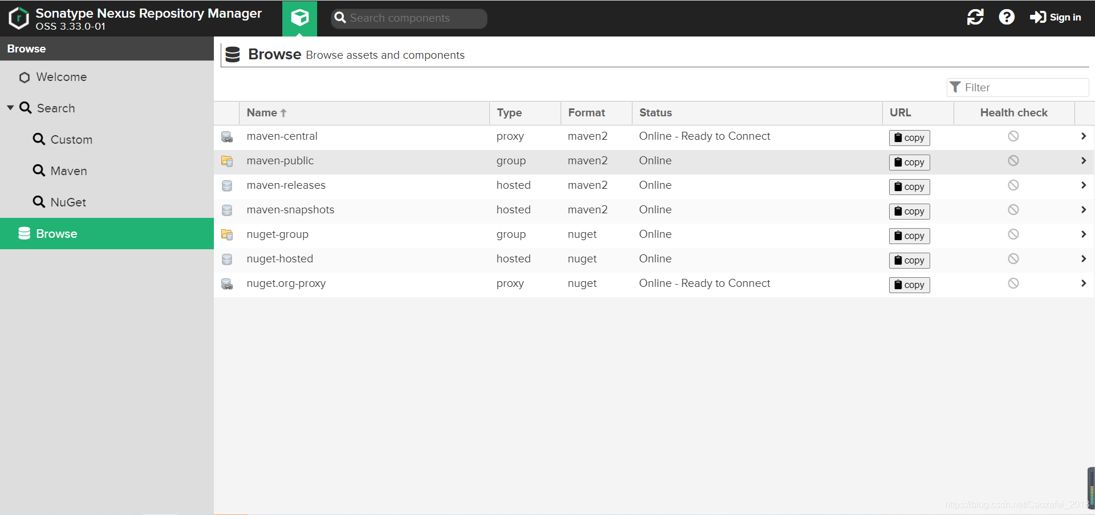Screen dimensions: 1095x515
Task: Click the Nexus hexagon logo icon
Action: [19, 18]
